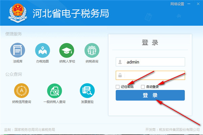This screenshot has height=135, width=203.
Task: Click the 法规库 text label
Action: (x=18, y=61)
